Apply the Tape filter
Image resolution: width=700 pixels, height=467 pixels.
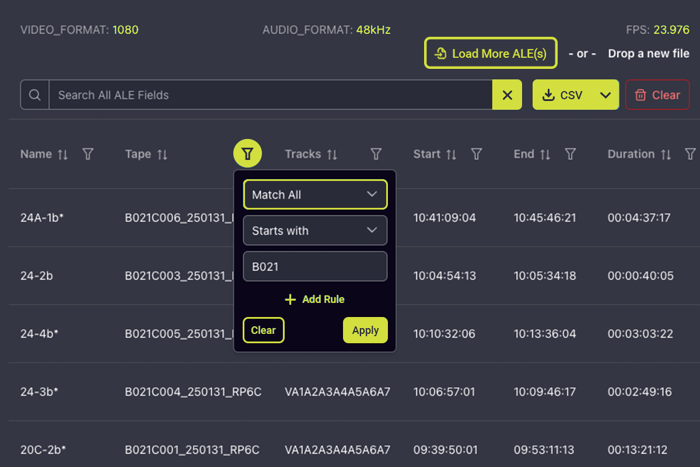coord(365,330)
